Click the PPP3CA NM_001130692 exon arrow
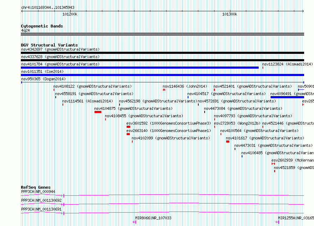The width and height of the screenshot is (314, 226). pyautogui.click(x=62, y=205)
